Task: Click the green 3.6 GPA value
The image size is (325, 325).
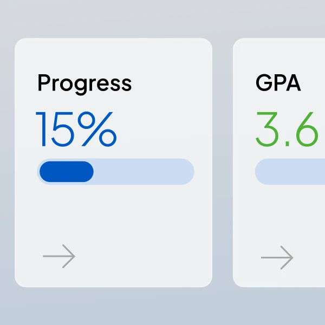Action: point(287,129)
